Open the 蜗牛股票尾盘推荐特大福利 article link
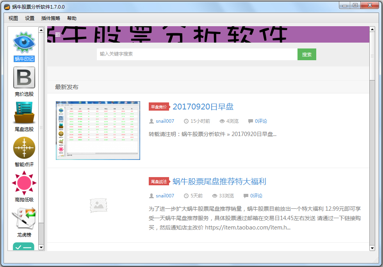383x267 pixels. point(219,181)
